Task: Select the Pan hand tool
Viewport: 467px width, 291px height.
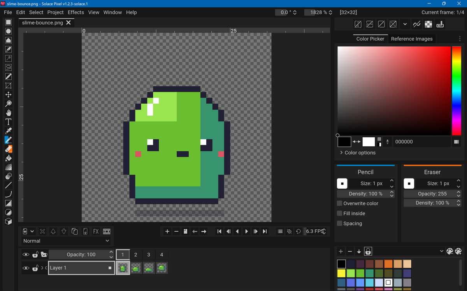Action: (x=8, y=113)
